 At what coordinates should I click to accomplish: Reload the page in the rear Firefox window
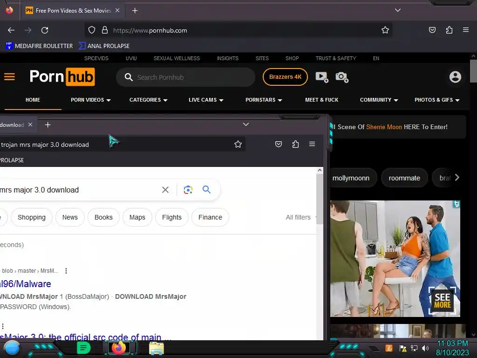pos(45,30)
